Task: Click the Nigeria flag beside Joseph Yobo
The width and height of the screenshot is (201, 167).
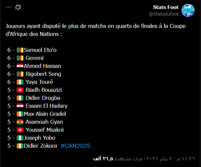Action: tap(20, 138)
